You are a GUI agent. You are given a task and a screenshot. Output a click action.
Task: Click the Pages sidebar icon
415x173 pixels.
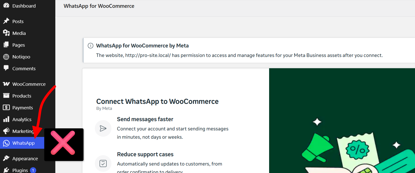[x=6, y=45]
